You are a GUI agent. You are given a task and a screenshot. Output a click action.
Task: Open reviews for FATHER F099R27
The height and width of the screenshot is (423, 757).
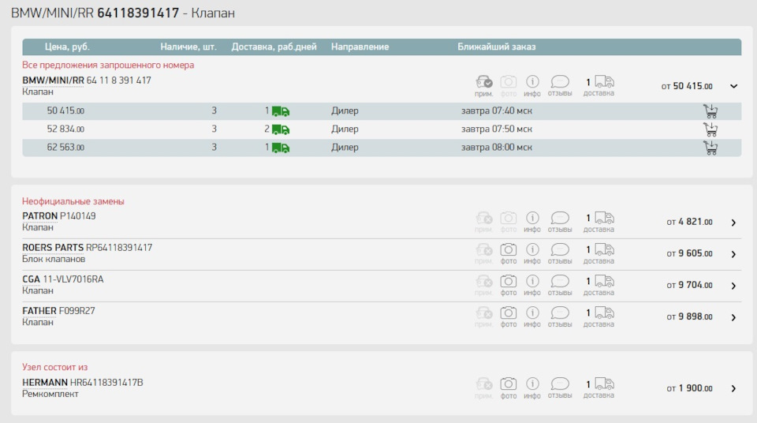coord(560,313)
